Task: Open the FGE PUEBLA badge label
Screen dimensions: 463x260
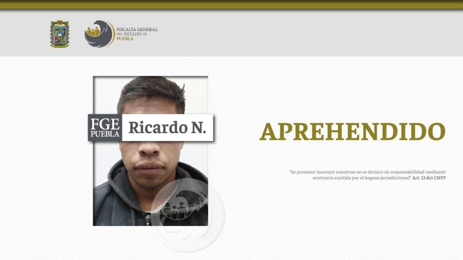Action: (105, 128)
